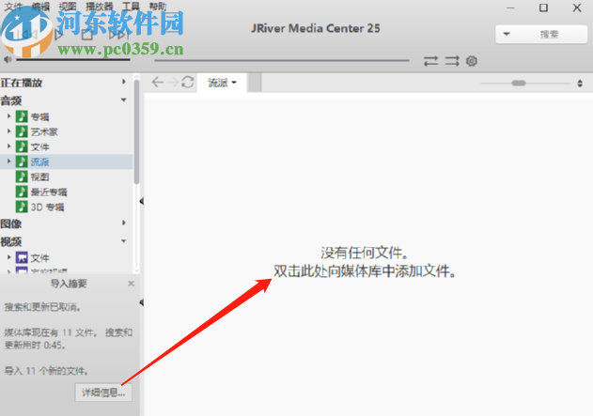Select 艺术家 in the audio tree
This screenshot has width=593, height=416.
tap(44, 131)
